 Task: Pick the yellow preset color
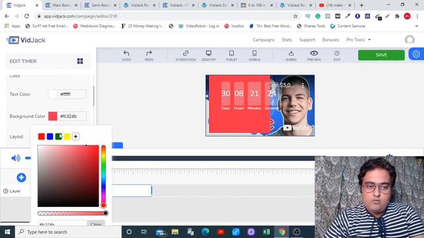pos(67,137)
